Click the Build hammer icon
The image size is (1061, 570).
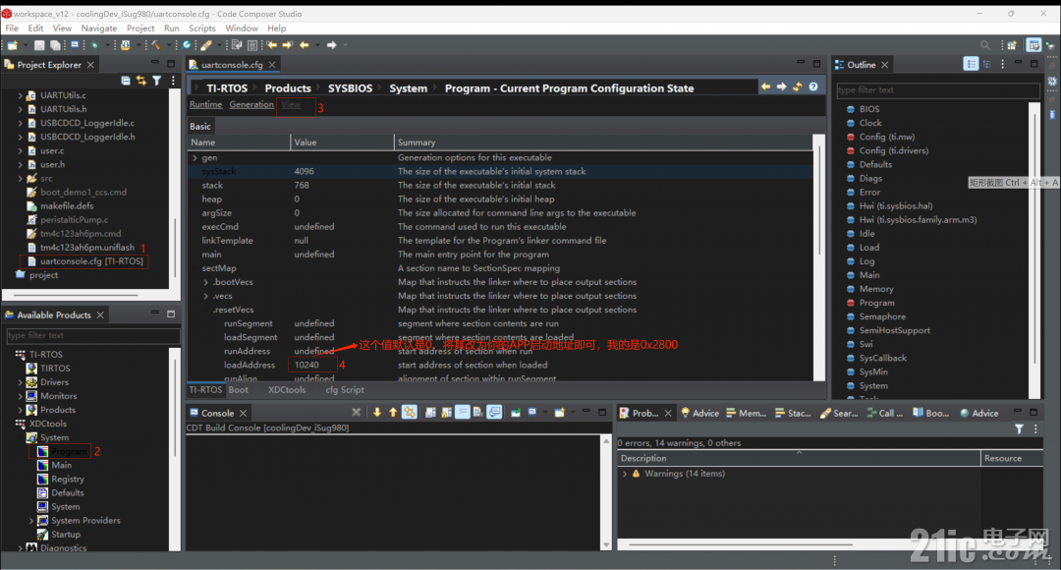(155, 45)
